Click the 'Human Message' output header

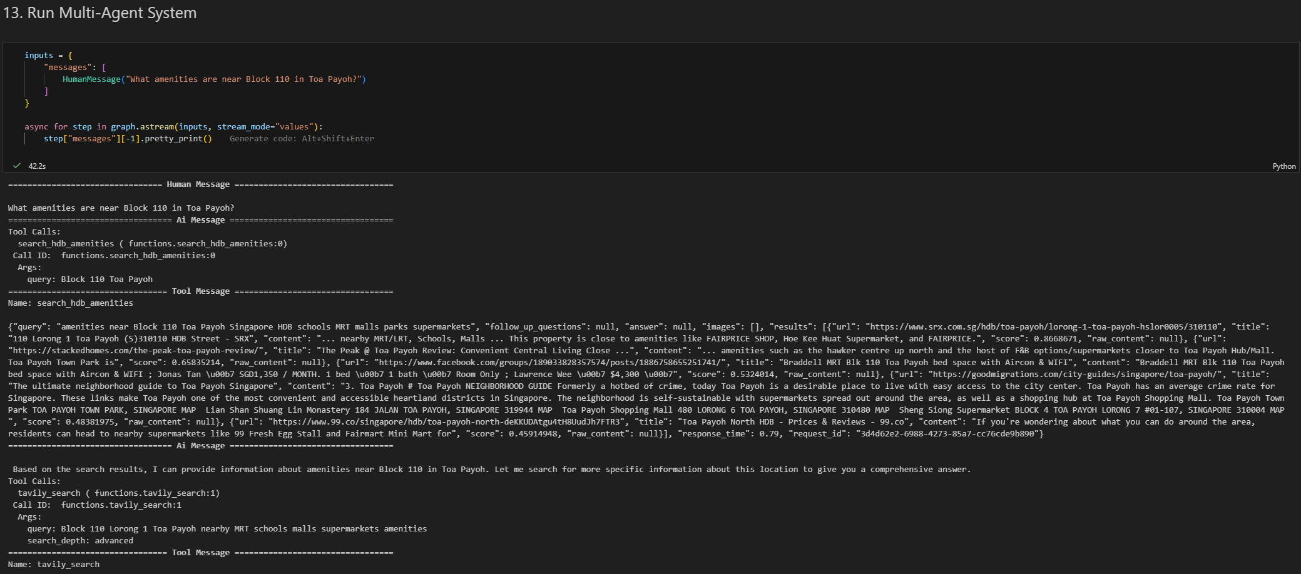[198, 184]
